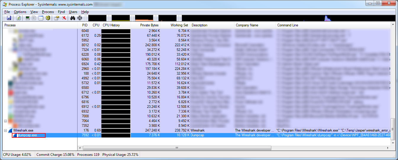Click the 'Processes: 119' status entry
This screenshot has height=160, width=398.
coord(88,154)
